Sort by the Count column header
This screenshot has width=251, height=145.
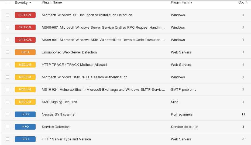(x=243, y=2)
